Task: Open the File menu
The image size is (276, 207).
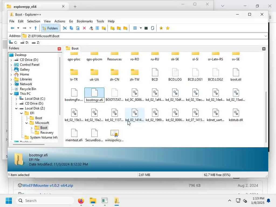Action: pos(12,21)
